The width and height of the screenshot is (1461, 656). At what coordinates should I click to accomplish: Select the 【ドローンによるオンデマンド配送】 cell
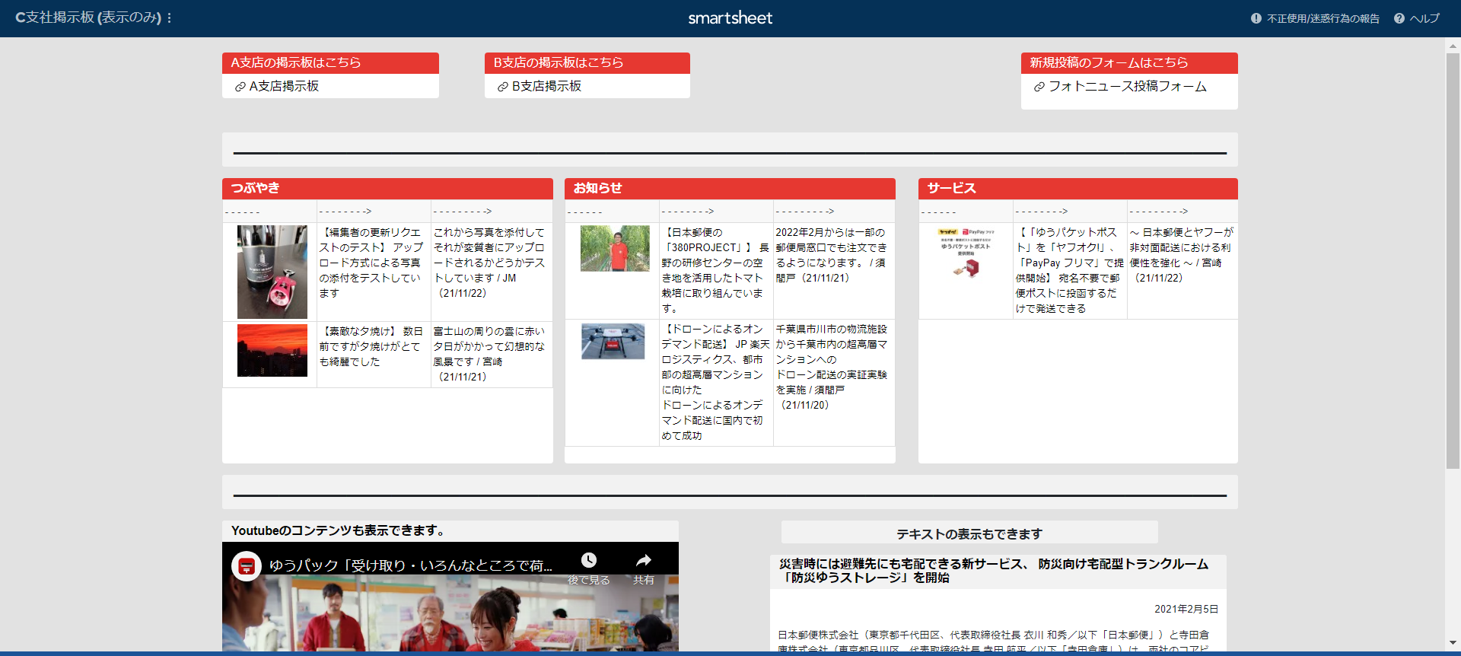click(x=716, y=383)
